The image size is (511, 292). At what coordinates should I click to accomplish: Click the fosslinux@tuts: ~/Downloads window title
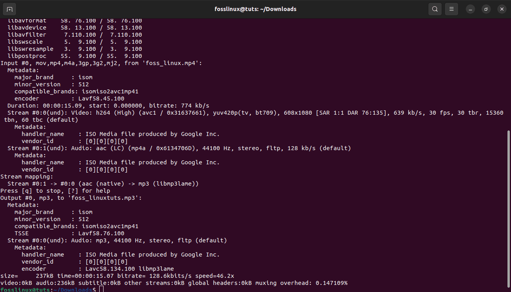pyautogui.click(x=255, y=9)
